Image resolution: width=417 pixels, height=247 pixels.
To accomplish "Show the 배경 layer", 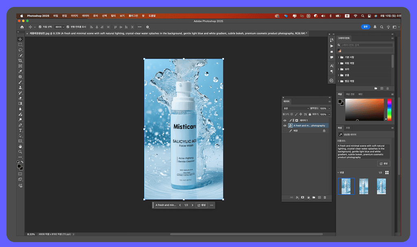I will 285,131.
